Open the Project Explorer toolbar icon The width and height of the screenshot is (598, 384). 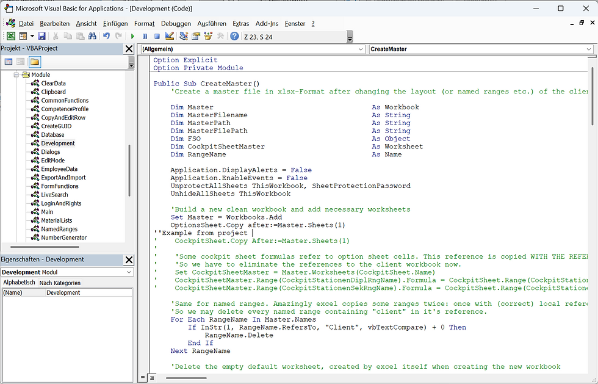point(184,36)
